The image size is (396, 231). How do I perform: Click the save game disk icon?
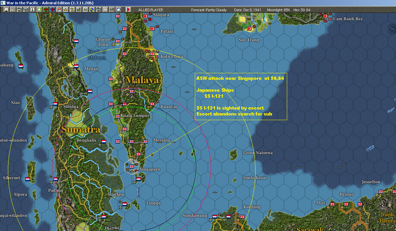(6, 10)
